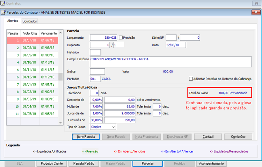
Task: Click the Tolerância dias field under Juros/Multa/Glosa
Action: (94, 93)
